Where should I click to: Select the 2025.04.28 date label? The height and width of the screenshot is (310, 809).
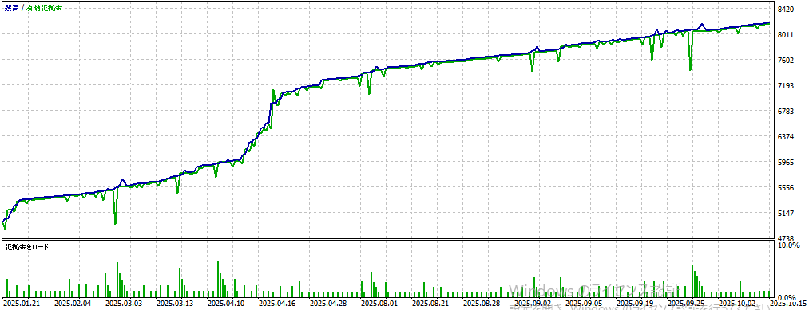(329, 304)
